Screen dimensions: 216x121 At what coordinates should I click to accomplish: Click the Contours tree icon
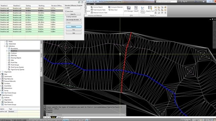(9, 53)
